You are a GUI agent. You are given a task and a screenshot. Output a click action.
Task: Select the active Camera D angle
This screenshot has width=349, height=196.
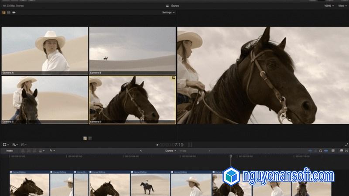point(132,98)
